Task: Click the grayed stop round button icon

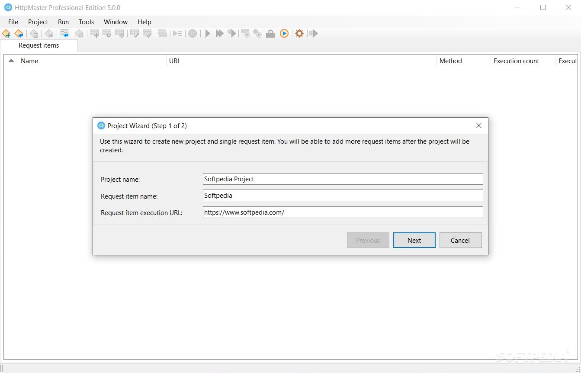Action: pos(193,33)
